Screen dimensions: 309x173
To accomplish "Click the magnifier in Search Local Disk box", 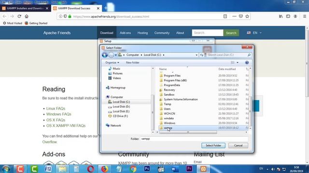I will pyautogui.click(x=249, y=55).
